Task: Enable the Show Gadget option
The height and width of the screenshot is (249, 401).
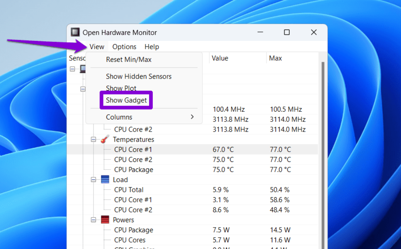Action: tap(126, 100)
